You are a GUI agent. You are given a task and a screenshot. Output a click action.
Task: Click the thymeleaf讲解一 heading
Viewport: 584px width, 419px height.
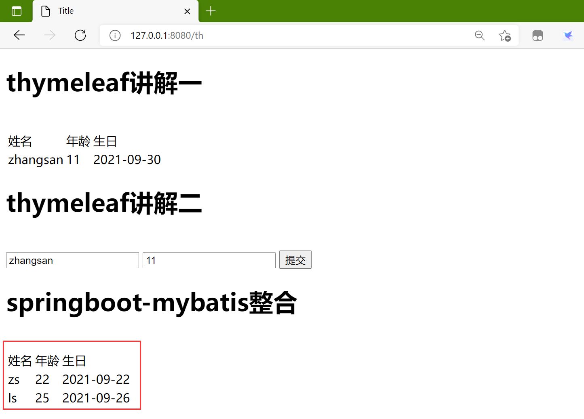click(104, 83)
